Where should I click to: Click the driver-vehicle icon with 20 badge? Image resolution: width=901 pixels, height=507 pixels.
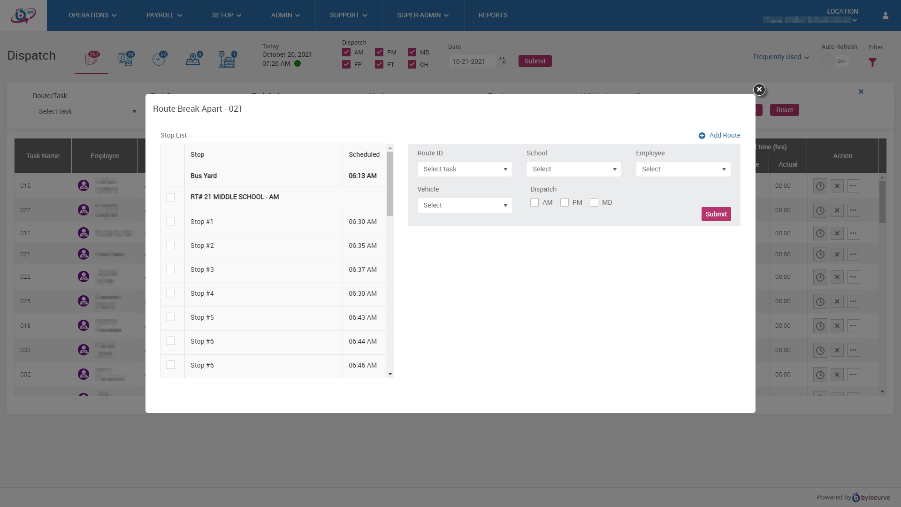pyautogui.click(x=126, y=60)
